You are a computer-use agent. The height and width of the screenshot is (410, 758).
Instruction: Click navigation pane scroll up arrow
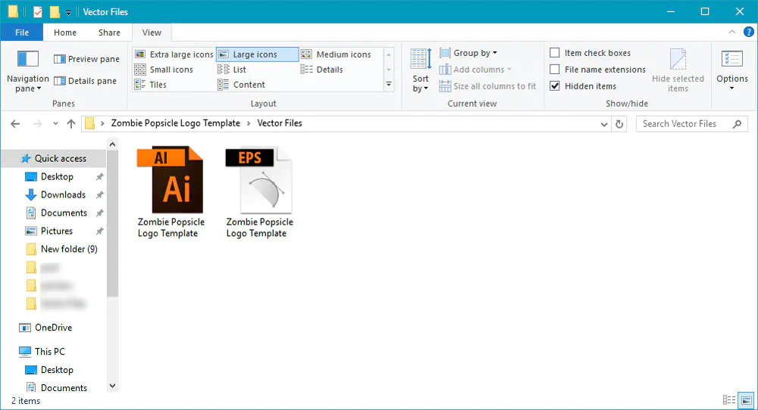click(x=112, y=144)
